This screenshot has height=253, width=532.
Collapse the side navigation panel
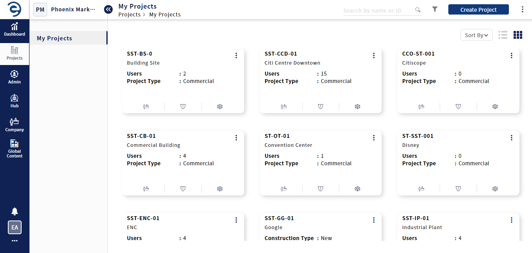(108, 9)
